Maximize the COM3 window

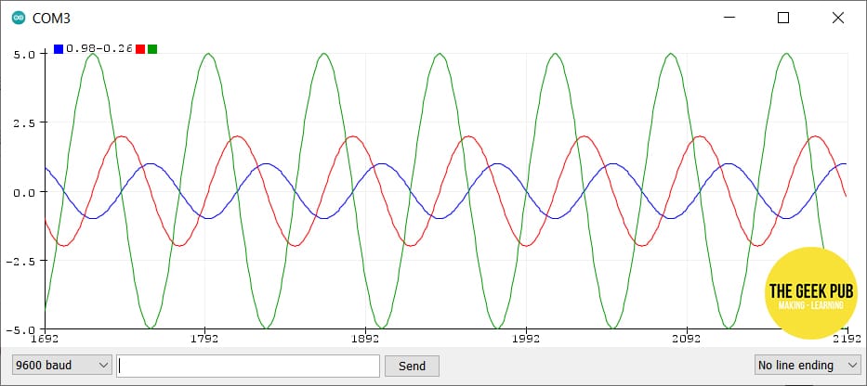[783, 18]
